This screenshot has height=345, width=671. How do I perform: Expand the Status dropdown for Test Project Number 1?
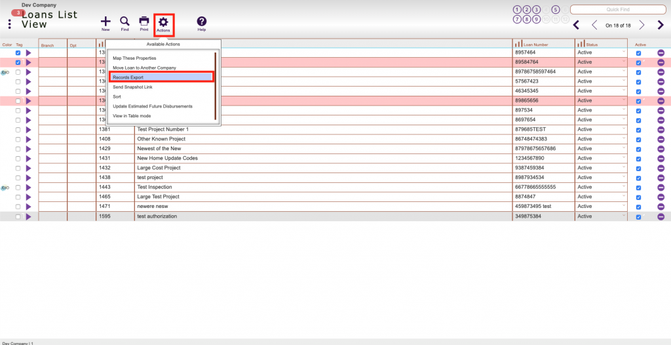601,129
